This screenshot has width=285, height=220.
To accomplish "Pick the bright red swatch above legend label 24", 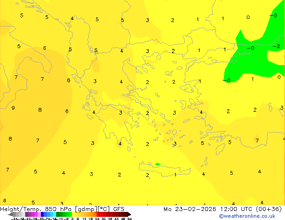I will [98, 214].
